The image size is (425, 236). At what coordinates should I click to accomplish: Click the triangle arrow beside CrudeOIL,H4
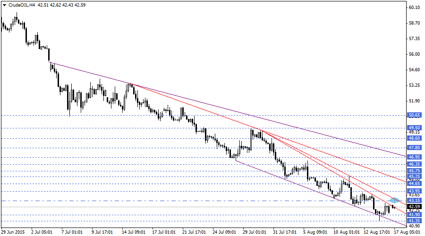[5, 5]
